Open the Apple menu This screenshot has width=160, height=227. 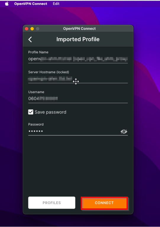tap(7, 4)
